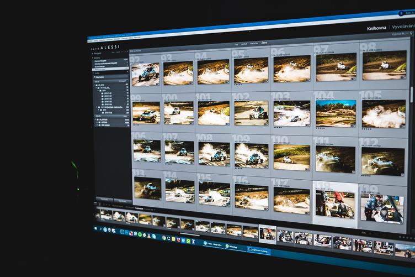Open FileZilla icon in taskbar
This screenshot has width=415, height=277.
click(x=179, y=239)
